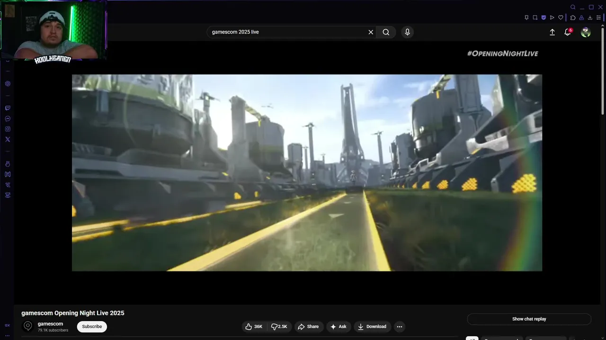This screenshot has height=340, width=606.
Task: Click the Share button
Action: pyautogui.click(x=309, y=327)
